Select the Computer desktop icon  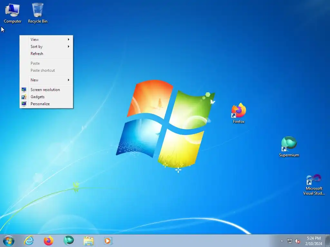point(13,13)
